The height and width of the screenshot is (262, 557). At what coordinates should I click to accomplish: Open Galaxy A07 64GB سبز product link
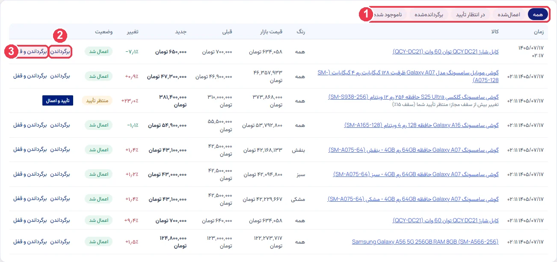click(416, 174)
